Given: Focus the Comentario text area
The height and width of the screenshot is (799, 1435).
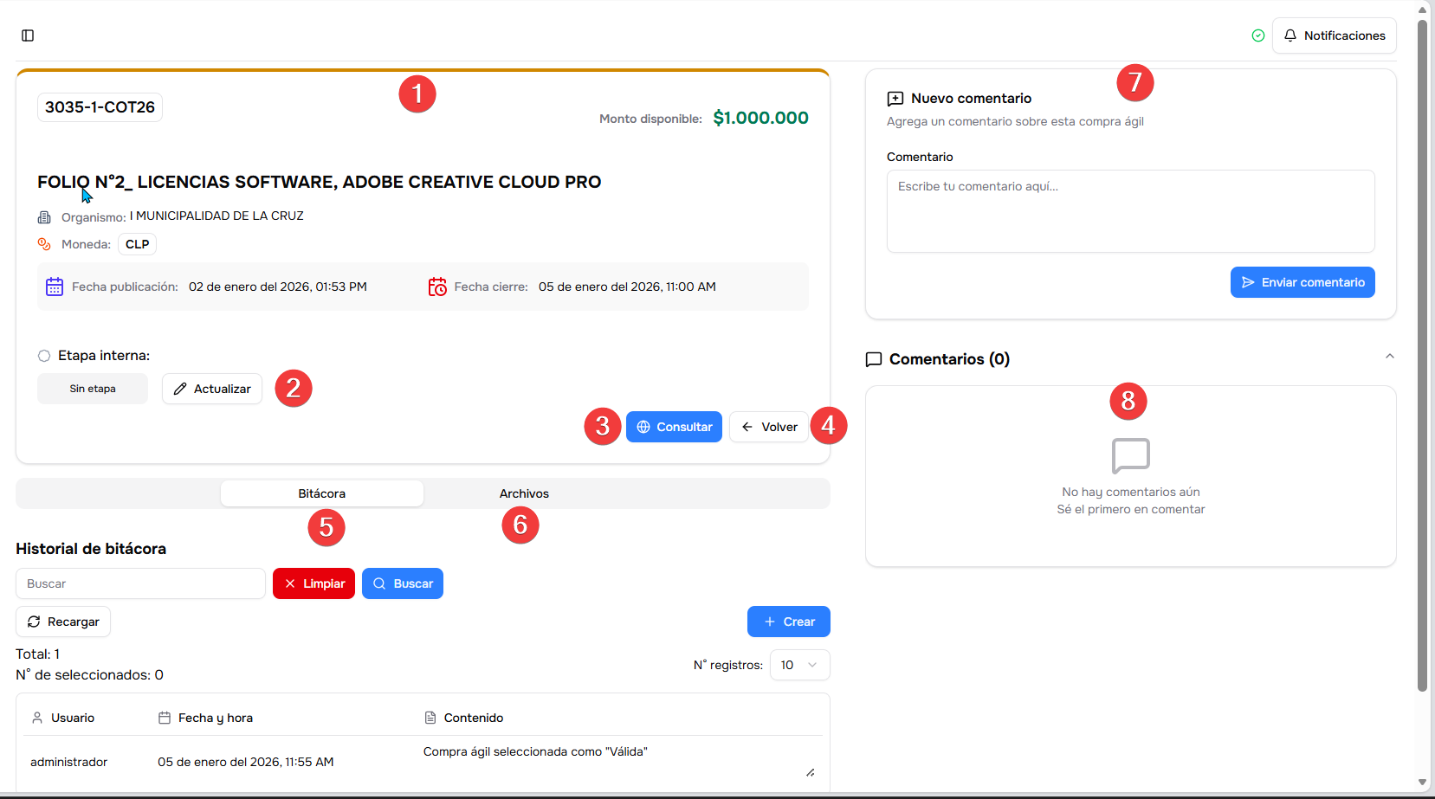Looking at the screenshot, I should tap(1130, 211).
